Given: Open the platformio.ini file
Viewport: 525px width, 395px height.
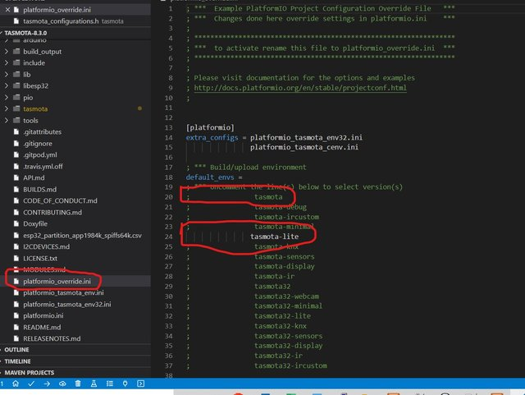Looking at the screenshot, I should pyautogui.click(x=43, y=315).
